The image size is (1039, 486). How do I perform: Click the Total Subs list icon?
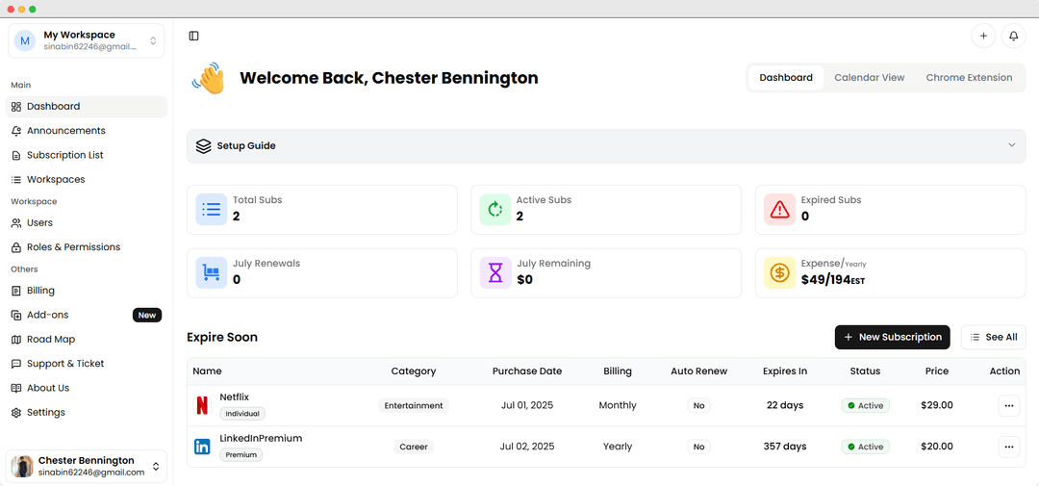(x=212, y=209)
